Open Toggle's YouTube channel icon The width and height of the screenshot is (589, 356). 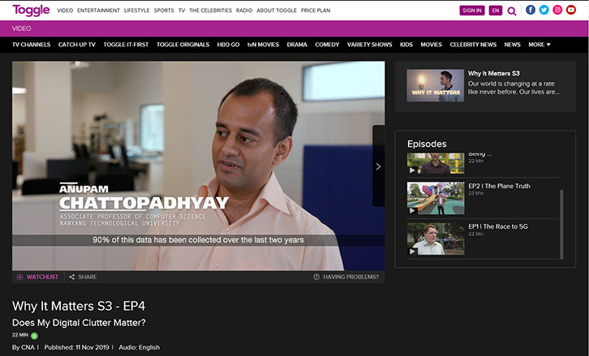[x=571, y=11]
